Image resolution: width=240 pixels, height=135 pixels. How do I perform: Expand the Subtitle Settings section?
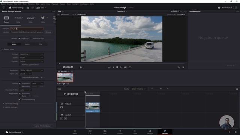click(10, 107)
